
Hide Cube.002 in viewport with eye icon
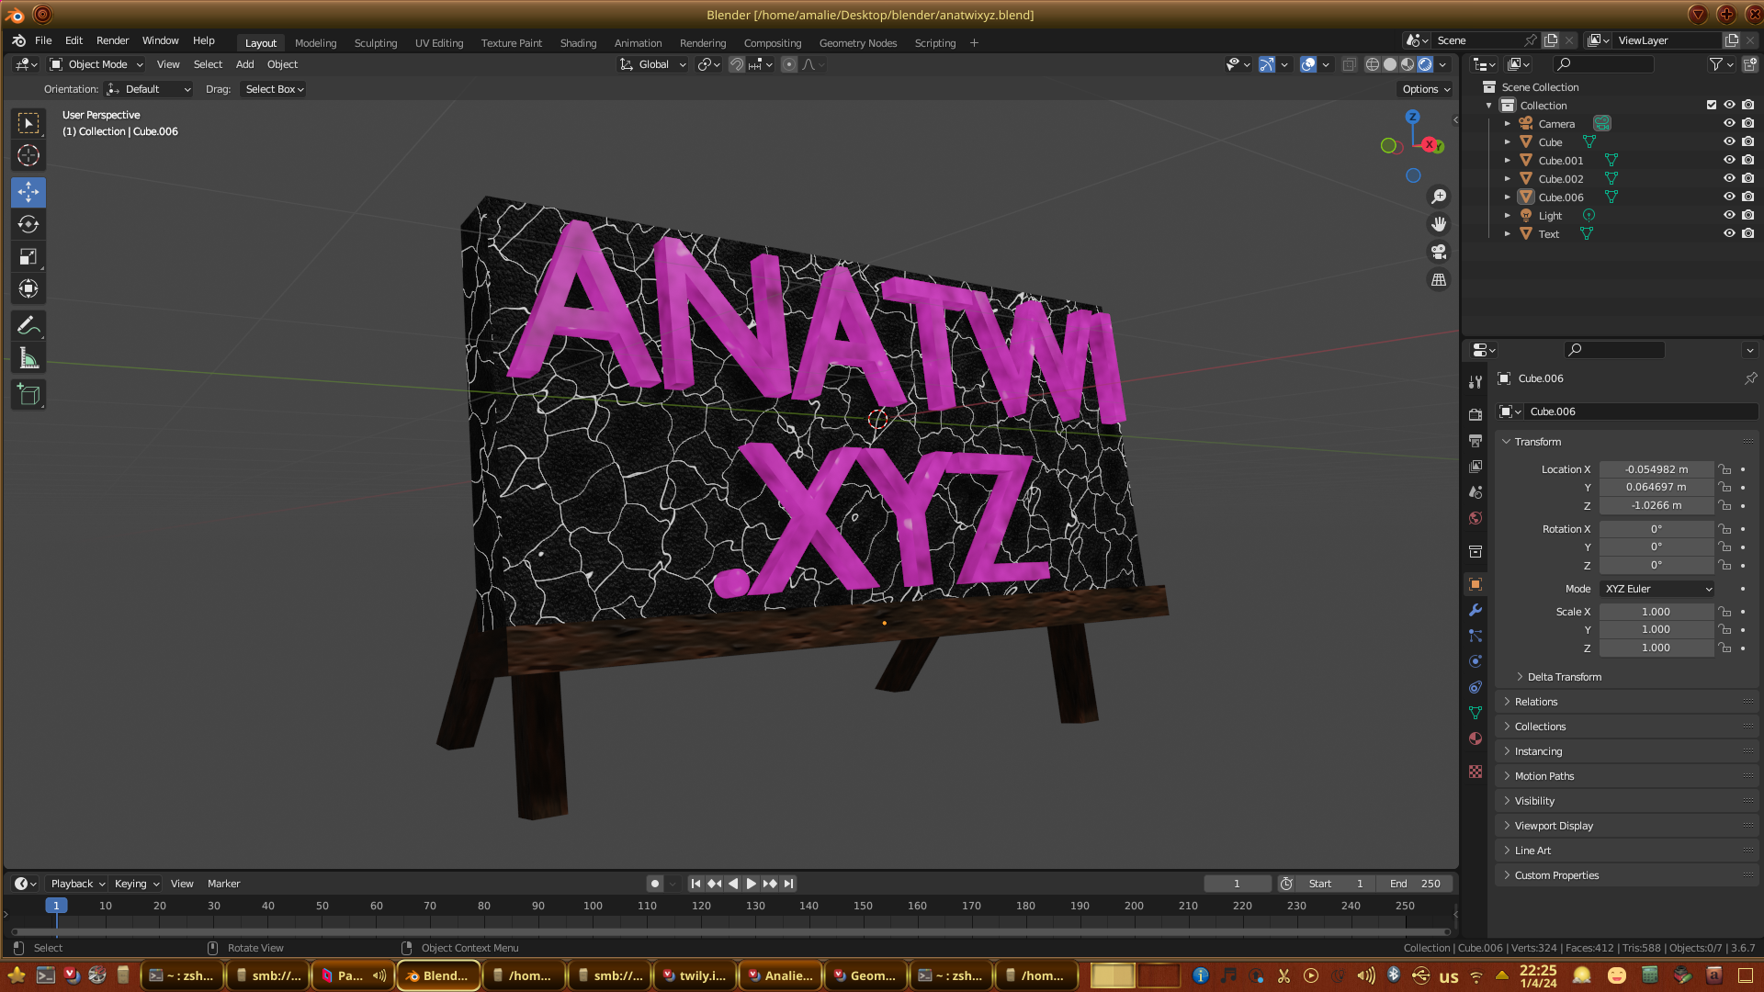click(1728, 179)
